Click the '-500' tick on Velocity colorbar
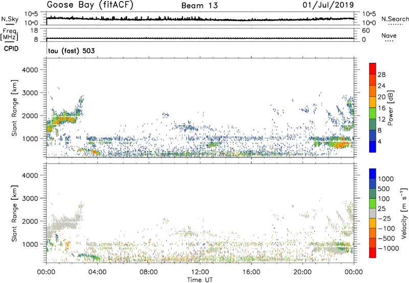The image size is (409, 283). coord(386,238)
